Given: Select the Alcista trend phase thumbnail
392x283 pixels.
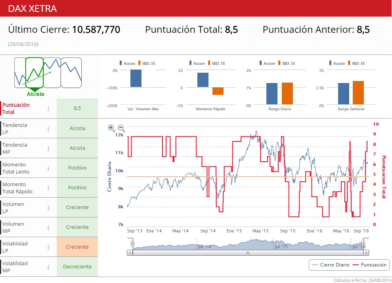Looking at the screenshot, I should point(34,73).
